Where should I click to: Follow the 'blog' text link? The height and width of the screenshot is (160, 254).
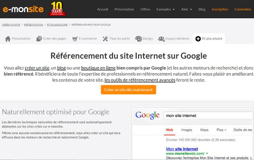(62, 68)
